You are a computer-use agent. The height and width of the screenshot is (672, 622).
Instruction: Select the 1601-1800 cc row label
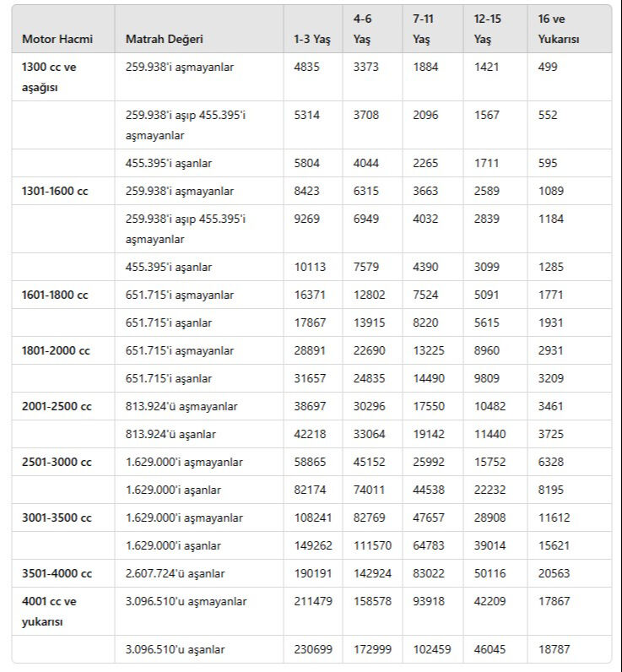coord(55,295)
